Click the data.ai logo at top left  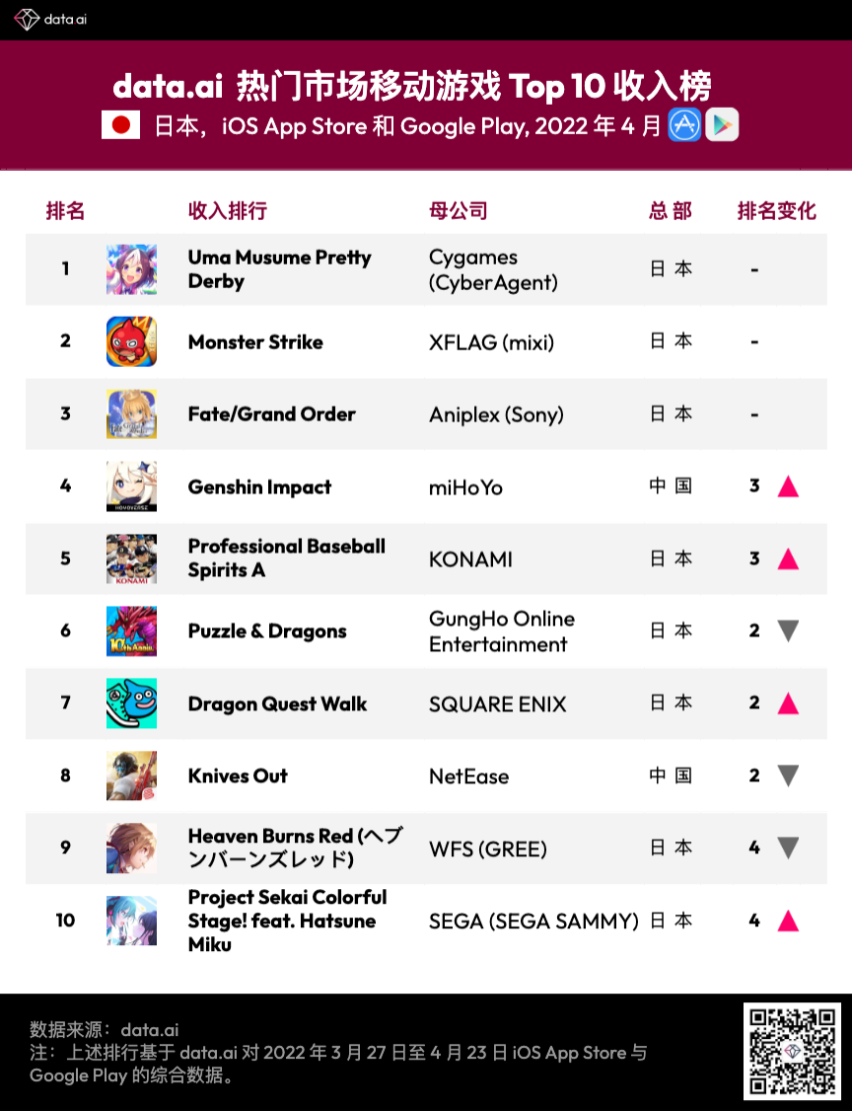click(x=50, y=19)
